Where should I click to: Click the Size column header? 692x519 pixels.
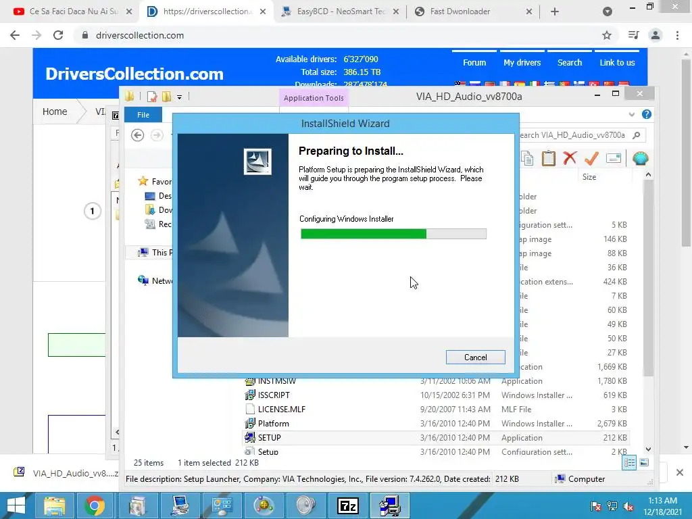pos(589,177)
